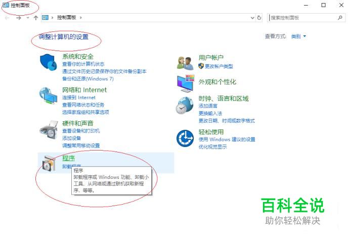Click 使用 Windows 建议的设置 link

[227, 139]
